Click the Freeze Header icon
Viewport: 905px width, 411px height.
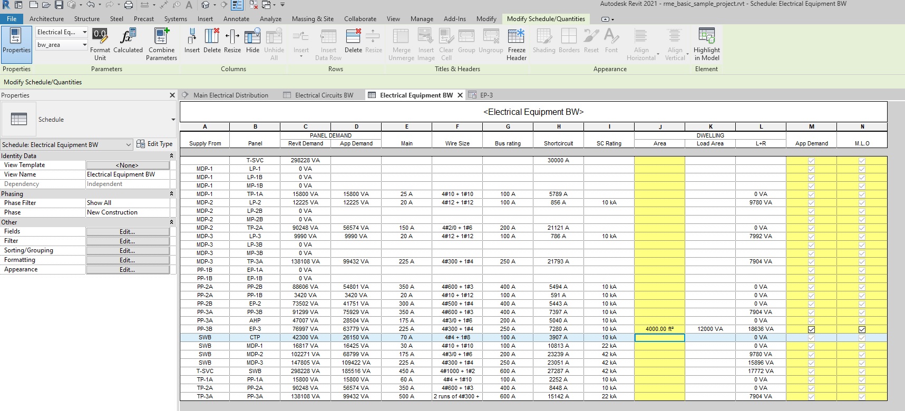pos(516,37)
